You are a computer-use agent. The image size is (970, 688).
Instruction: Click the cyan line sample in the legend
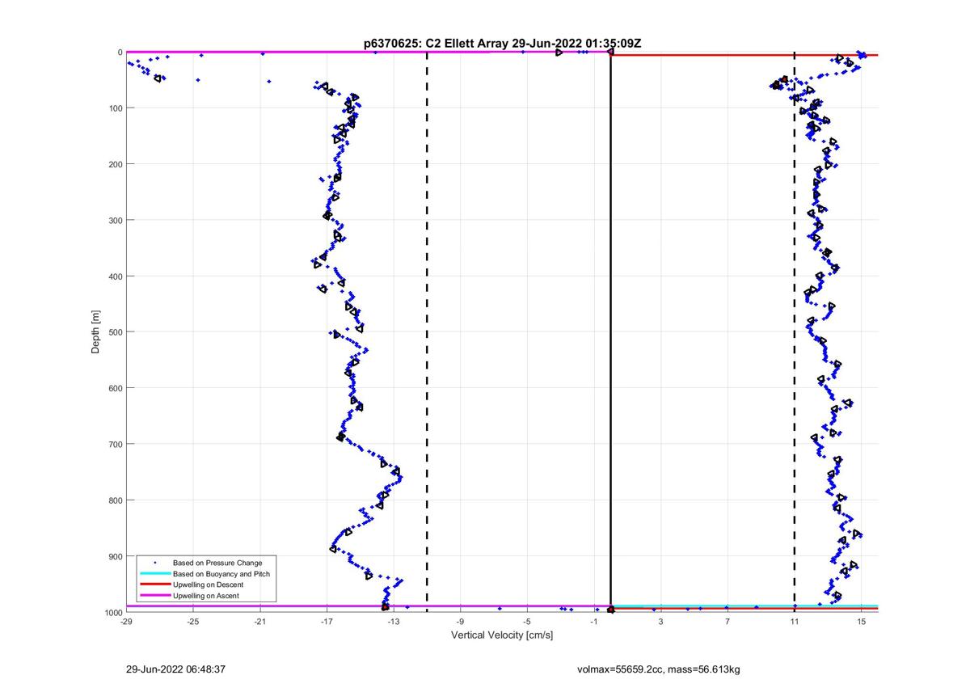pos(154,573)
